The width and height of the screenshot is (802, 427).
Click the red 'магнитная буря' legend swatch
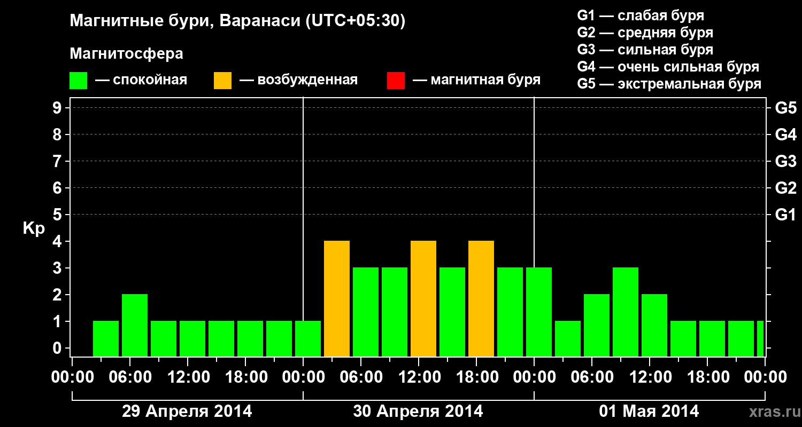(396, 81)
